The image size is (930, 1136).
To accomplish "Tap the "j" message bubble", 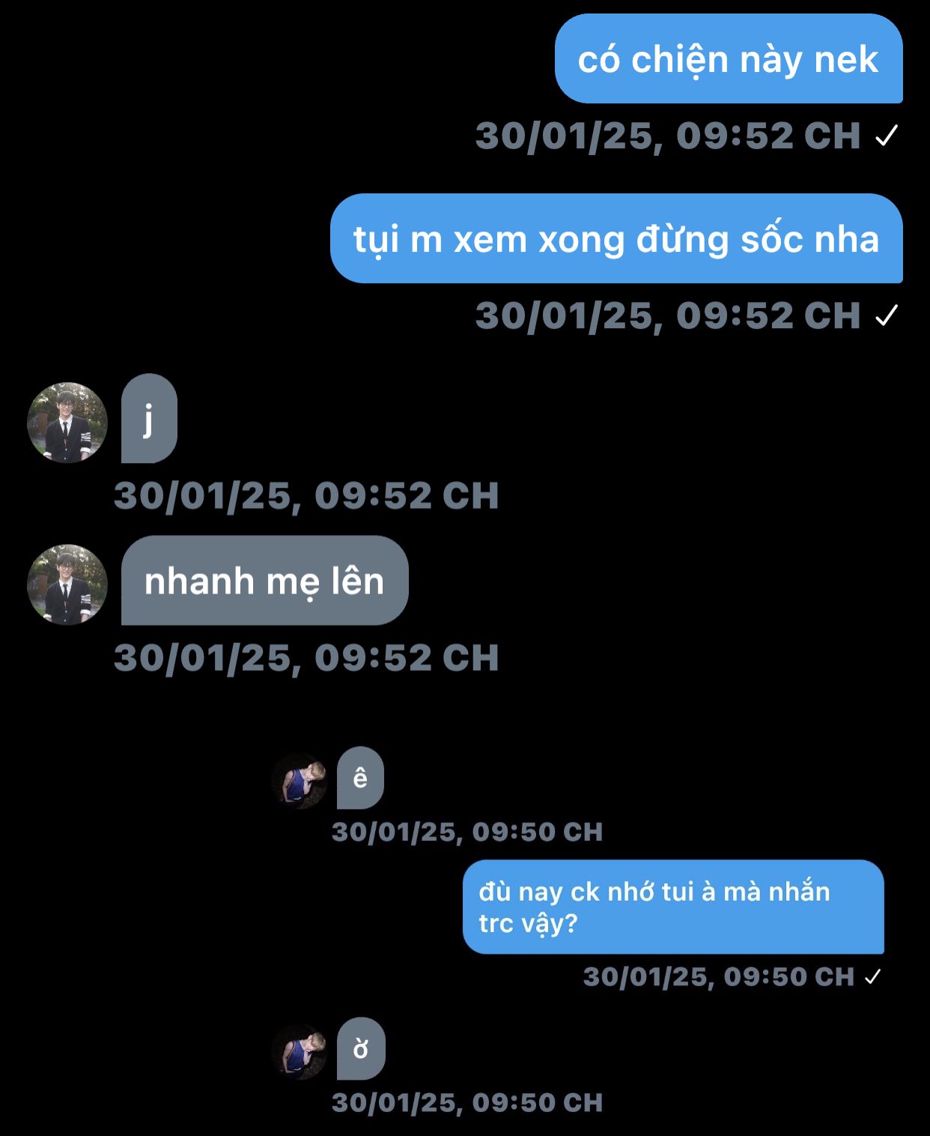I will point(149,418).
